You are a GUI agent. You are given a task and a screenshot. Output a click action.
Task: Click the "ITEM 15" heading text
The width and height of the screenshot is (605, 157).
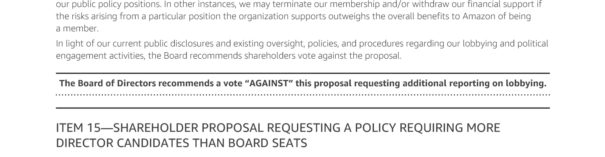pyautogui.click(x=79, y=128)
